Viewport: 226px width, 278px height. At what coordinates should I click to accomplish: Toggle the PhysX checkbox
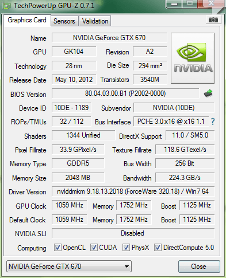pos(126,247)
